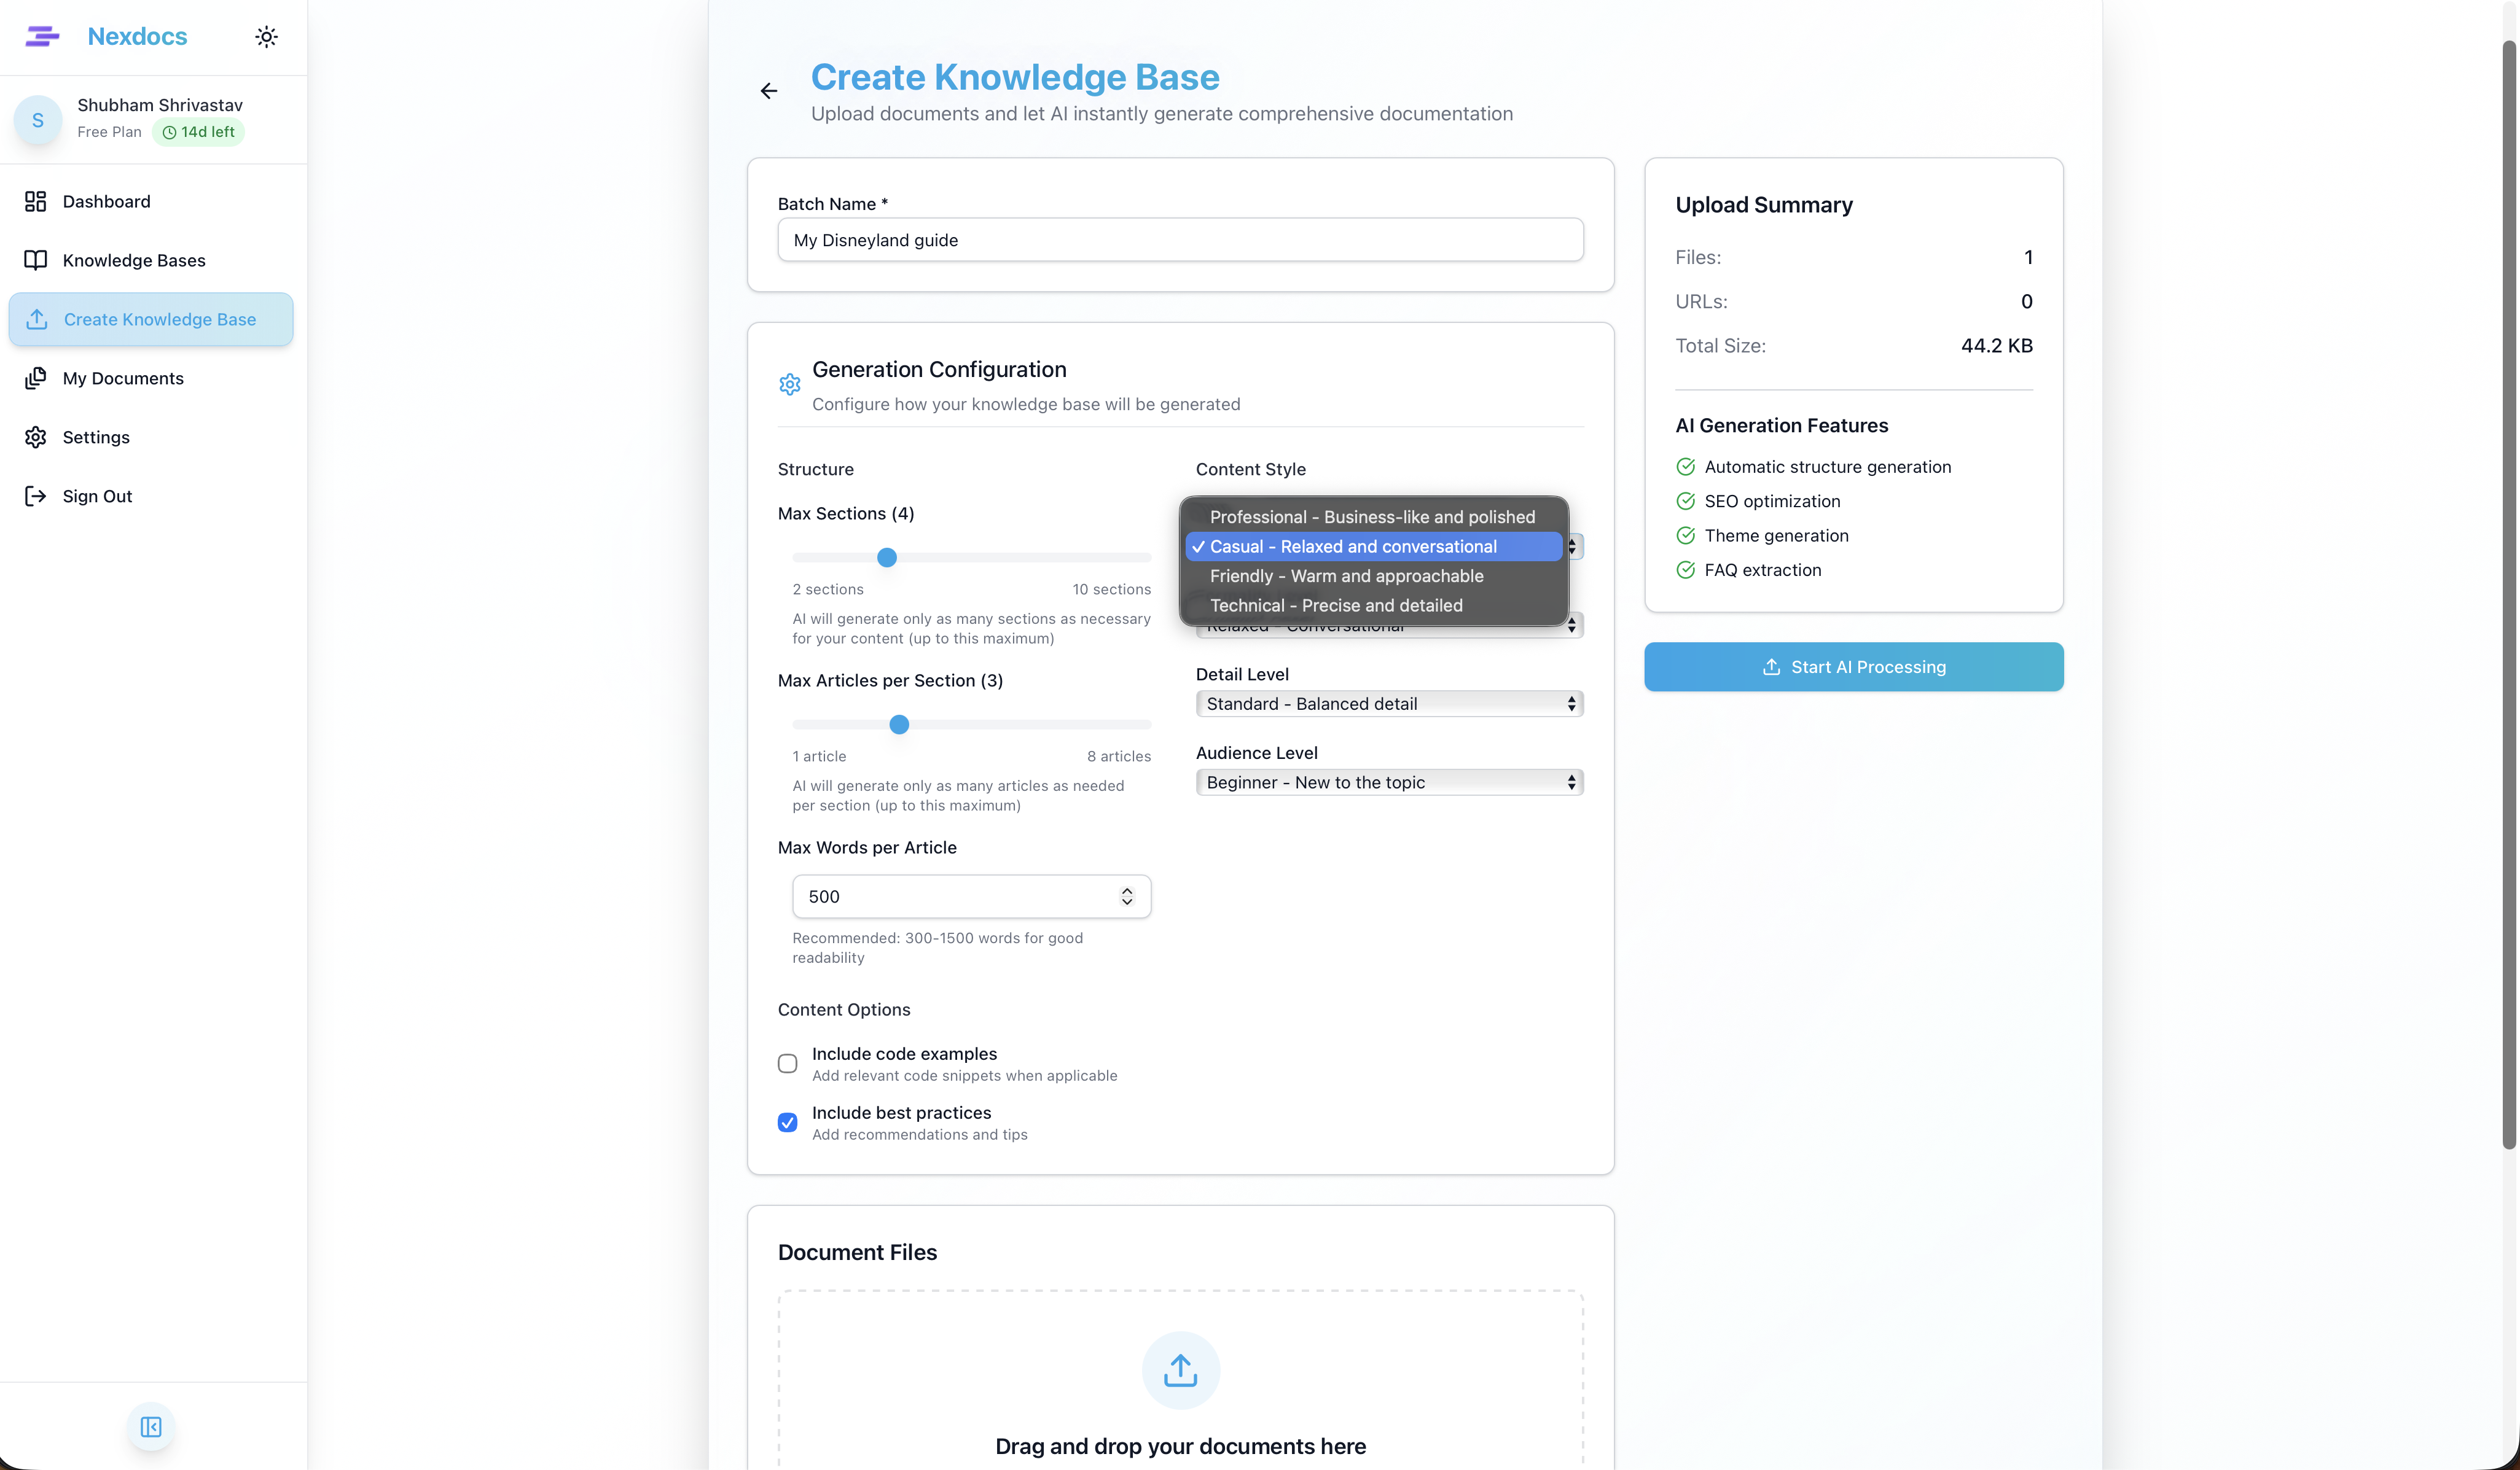Enable the Include code examples checkbox
The width and height of the screenshot is (2520, 1470).
787,1064
